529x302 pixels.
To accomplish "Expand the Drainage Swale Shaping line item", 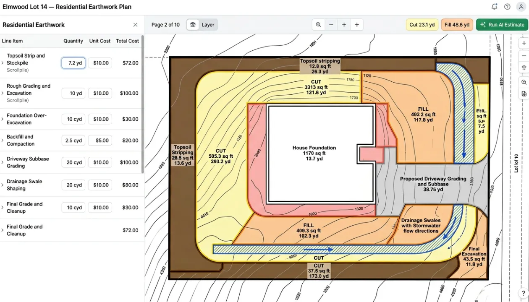I will pyautogui.click(x=3, y=185).
